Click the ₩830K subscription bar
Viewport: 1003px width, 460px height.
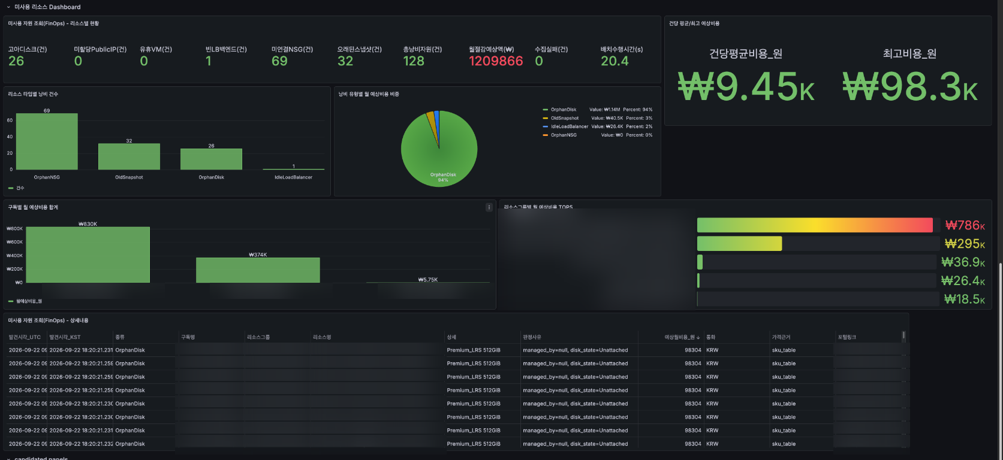[x=88, y=255]
